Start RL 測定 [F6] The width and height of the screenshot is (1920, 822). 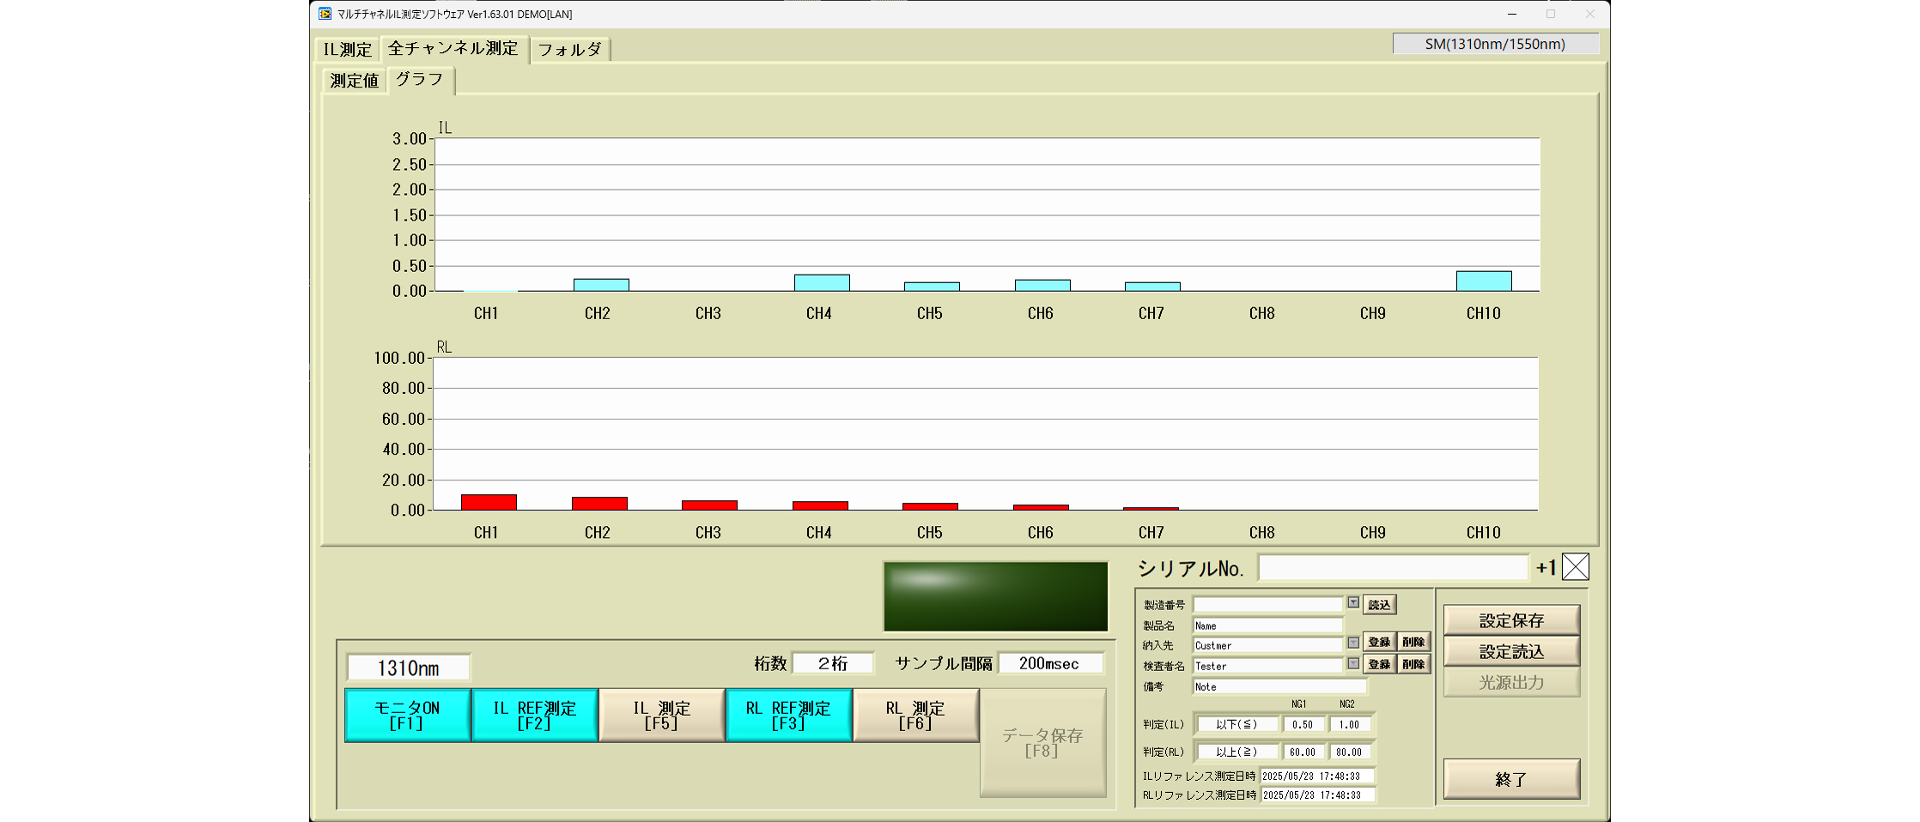(x=915, y=716)
